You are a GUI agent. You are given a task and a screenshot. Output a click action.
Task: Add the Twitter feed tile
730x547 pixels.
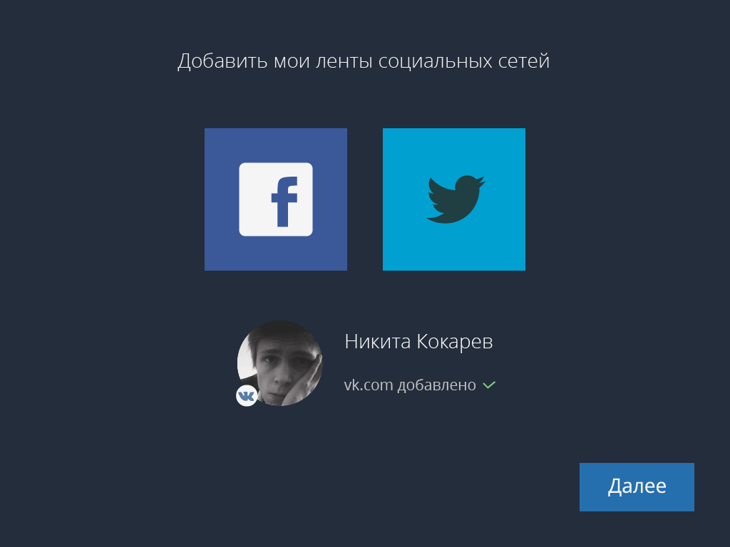454,199
